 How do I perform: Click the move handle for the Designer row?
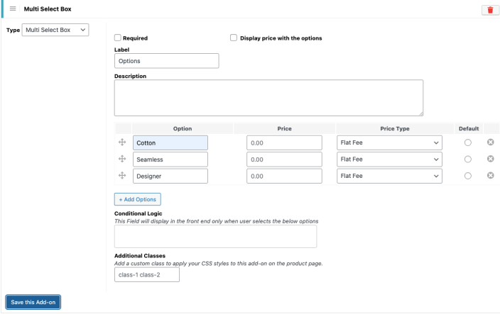tap(122, 176)
